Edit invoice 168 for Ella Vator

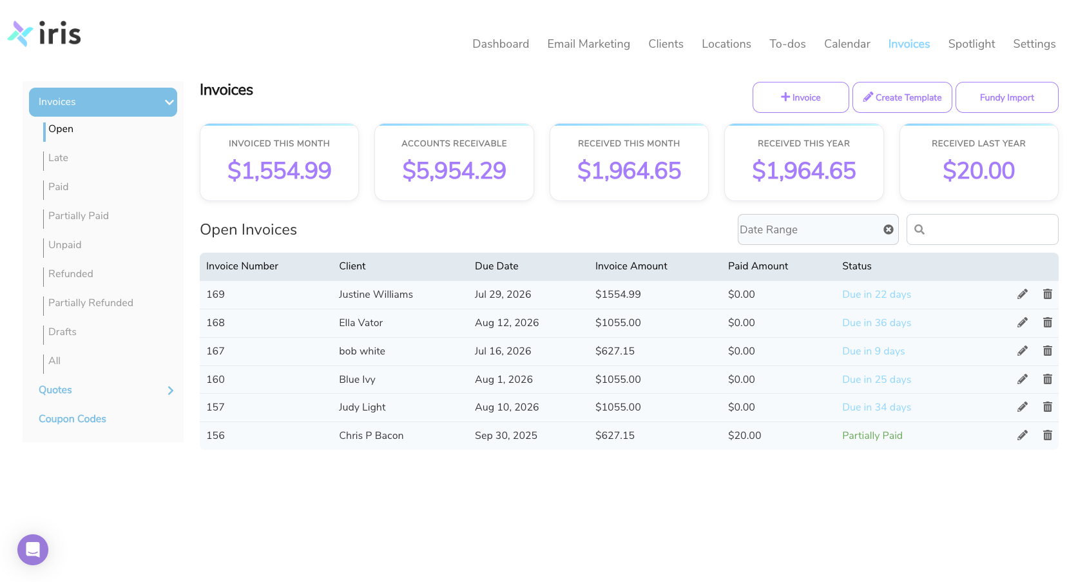(1022, 323)
